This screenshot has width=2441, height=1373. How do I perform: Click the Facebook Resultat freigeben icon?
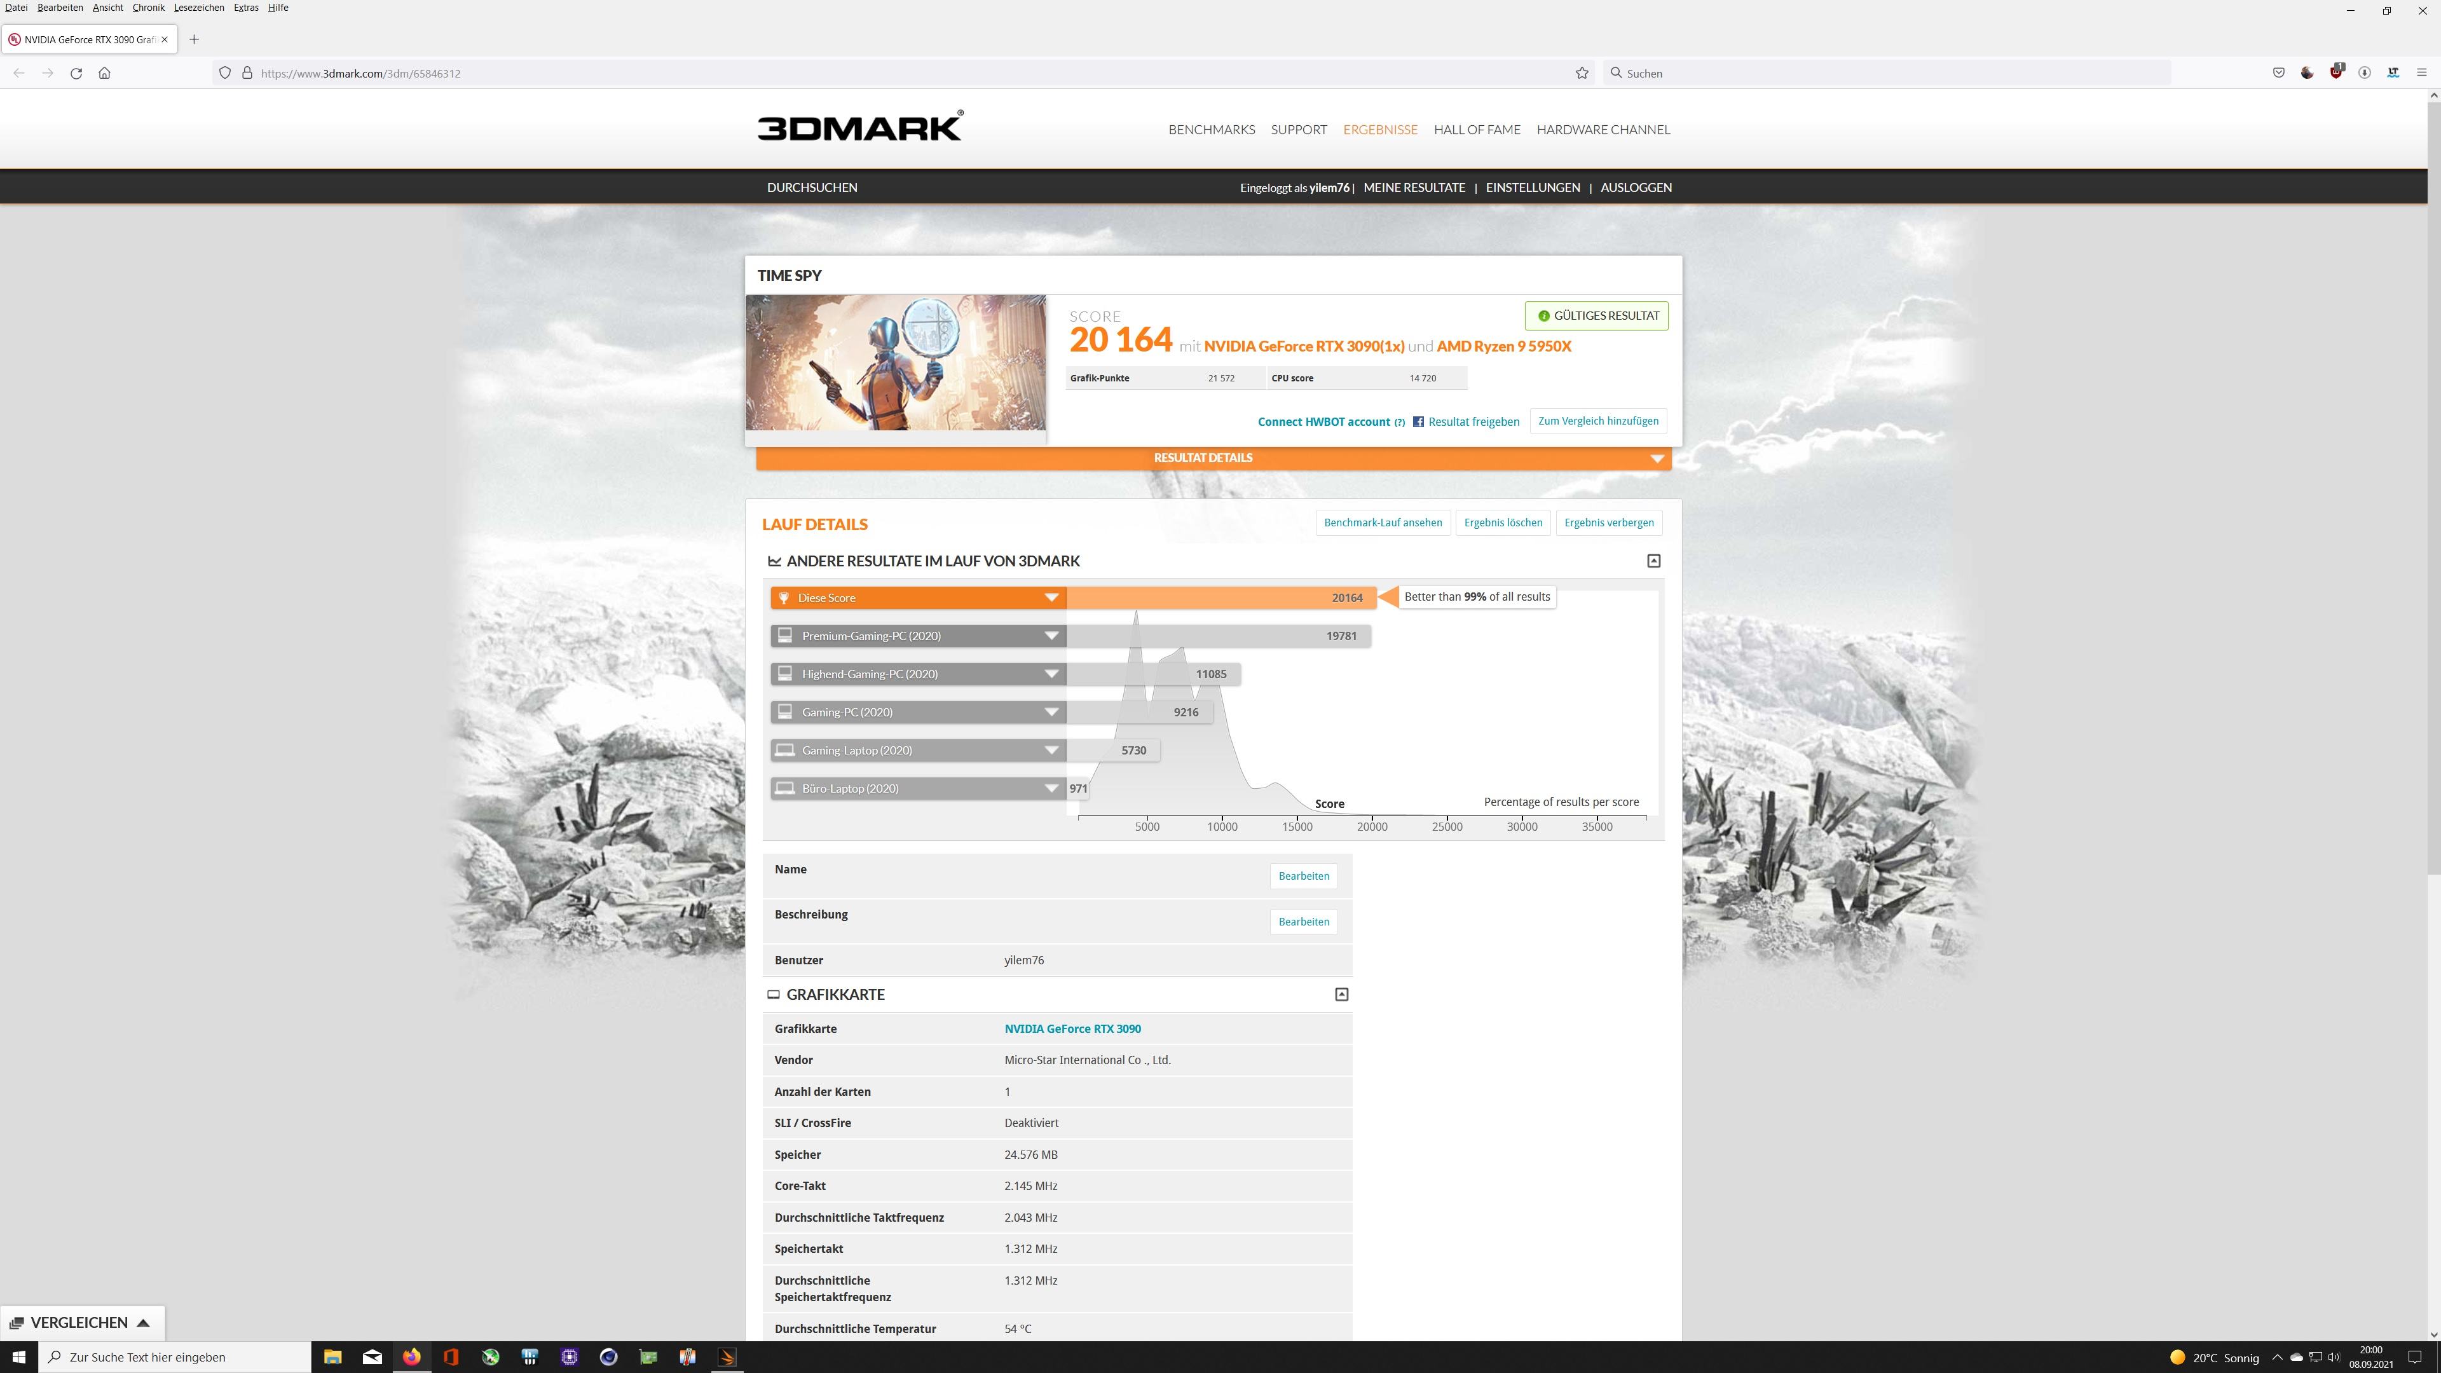tap(1419, 421)
